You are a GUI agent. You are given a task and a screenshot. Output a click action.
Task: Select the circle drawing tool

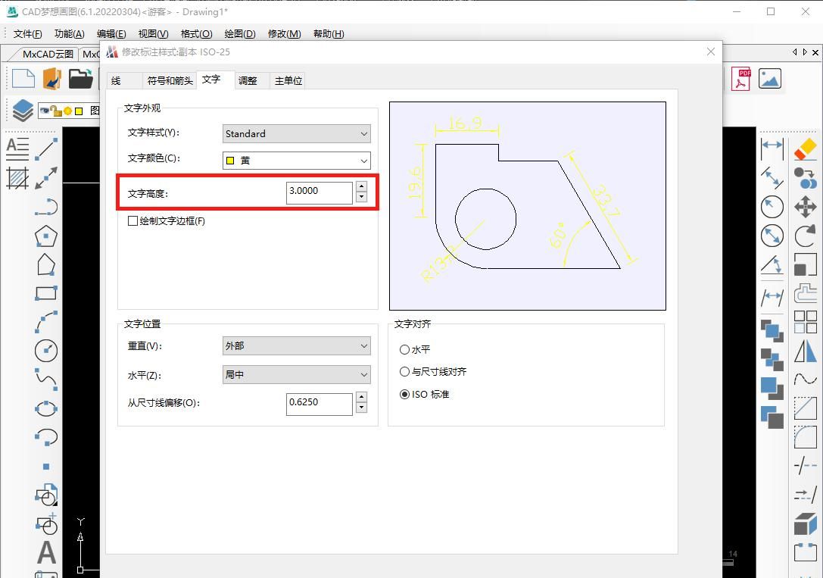coord(45,351)
